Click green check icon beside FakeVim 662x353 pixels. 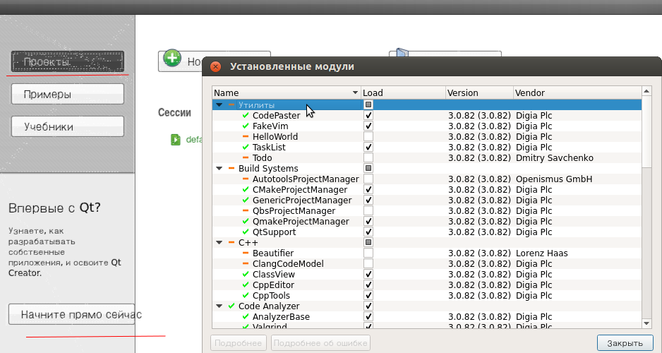tap(246, 126)
